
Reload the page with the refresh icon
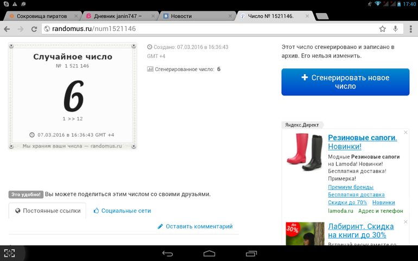point(34,29)
